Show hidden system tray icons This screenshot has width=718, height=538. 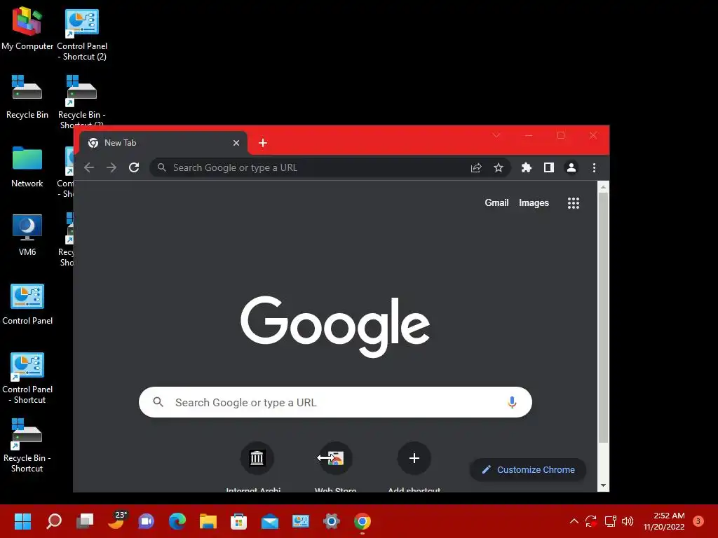point(574,521)
